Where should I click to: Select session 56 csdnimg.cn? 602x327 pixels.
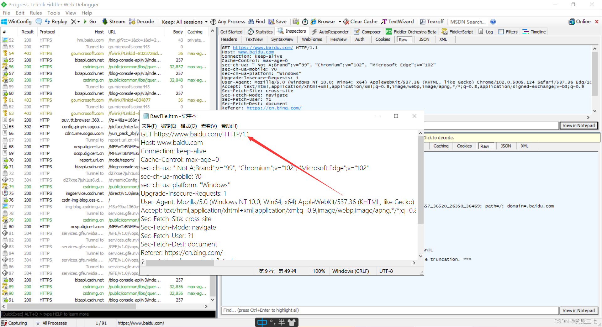[105, 67]
